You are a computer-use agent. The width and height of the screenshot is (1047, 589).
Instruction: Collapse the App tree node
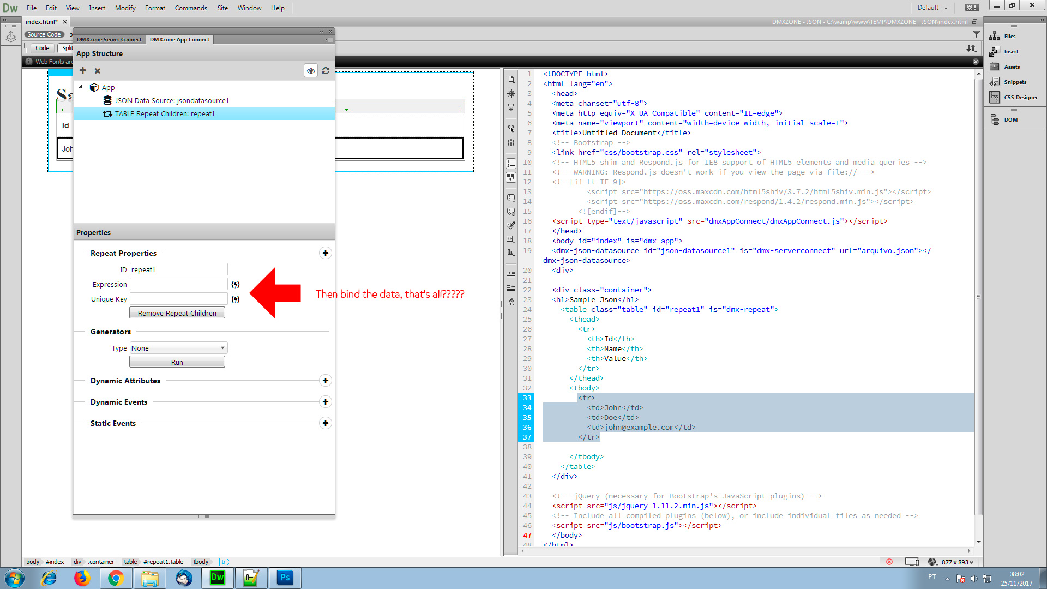(x=81, y=87)
